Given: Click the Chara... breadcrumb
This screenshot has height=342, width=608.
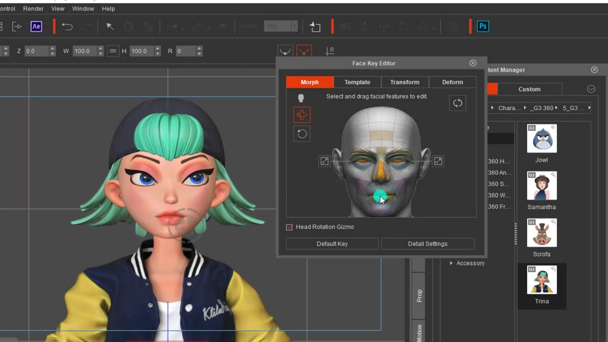Looking at the screenshot, I should tap(509, 108).
